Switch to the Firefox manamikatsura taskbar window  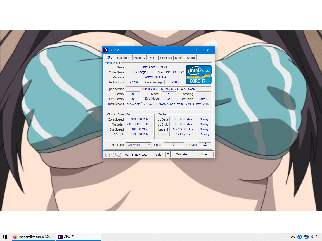pyautogui.click(x=32, y=237)
